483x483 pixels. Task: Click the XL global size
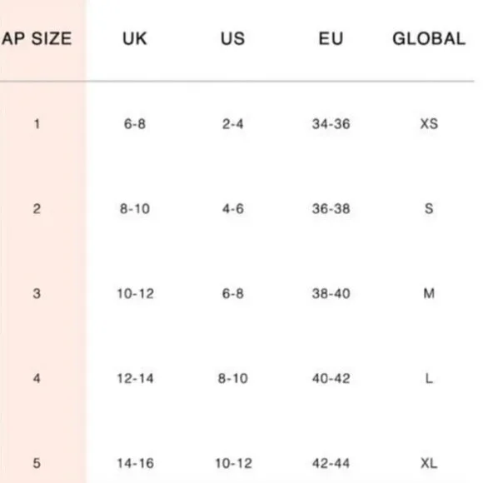(x=429, y=463)
